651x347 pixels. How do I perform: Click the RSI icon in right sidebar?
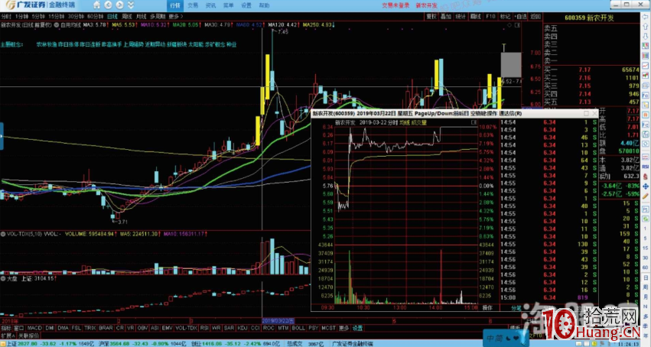pos(646,167)
